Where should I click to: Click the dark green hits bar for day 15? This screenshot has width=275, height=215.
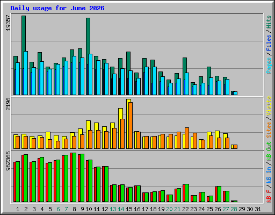pos(128,61)
